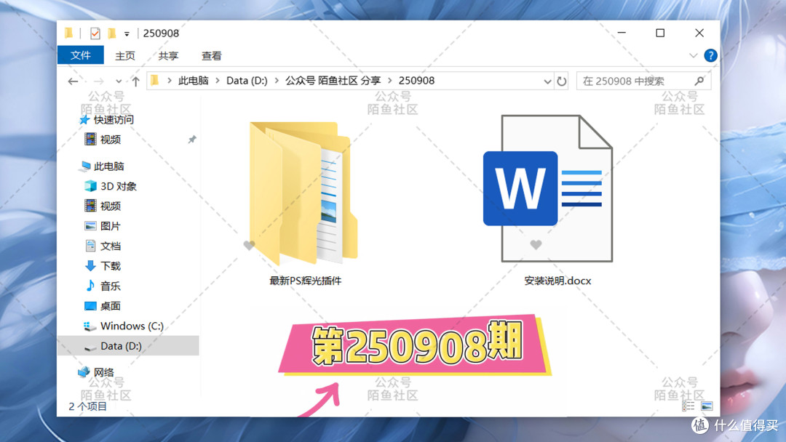The image size is (786, 442).
Task: Open the 共享 ribbon tab
Action: (168, 55)
